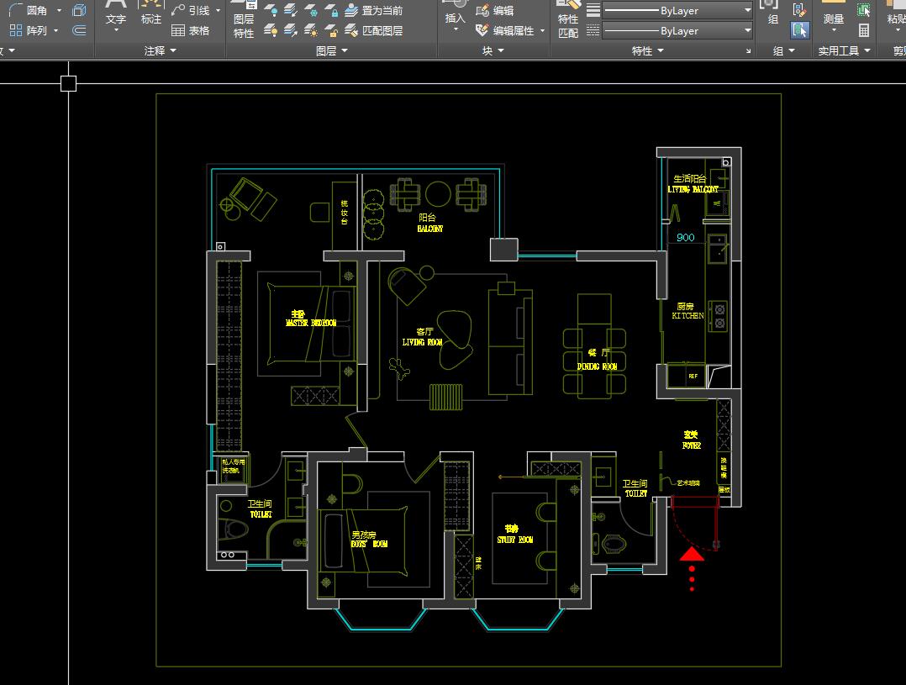
Task: Expand the 块 block panel
Action: pos(493,51)
